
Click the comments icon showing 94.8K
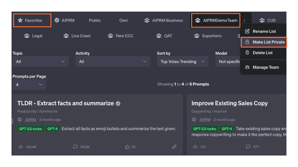[75, 147]
